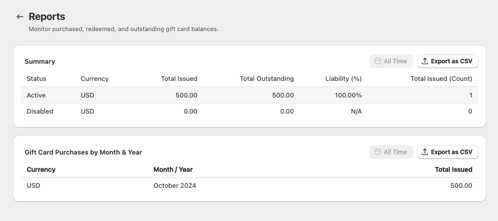Click 500.00 Total Outstanding in Active row
The height and width of the screenshot is (221, 498).
point(283,95)
